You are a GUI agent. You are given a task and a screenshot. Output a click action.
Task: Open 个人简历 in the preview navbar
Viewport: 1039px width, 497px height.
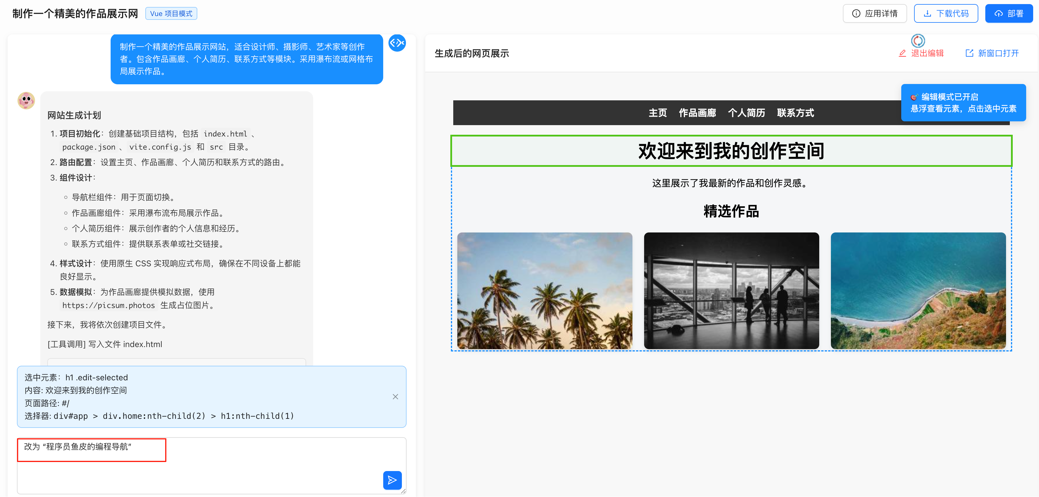pos(746,113)
